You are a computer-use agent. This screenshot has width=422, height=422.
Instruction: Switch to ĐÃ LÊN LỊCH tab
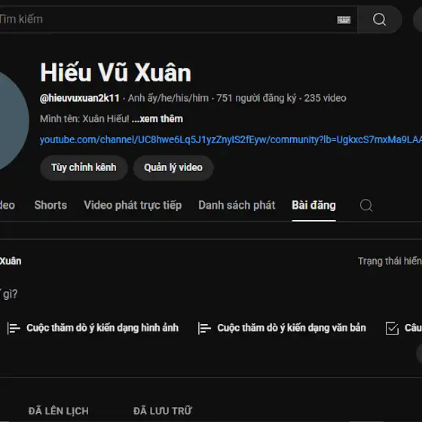pos(59,411)
